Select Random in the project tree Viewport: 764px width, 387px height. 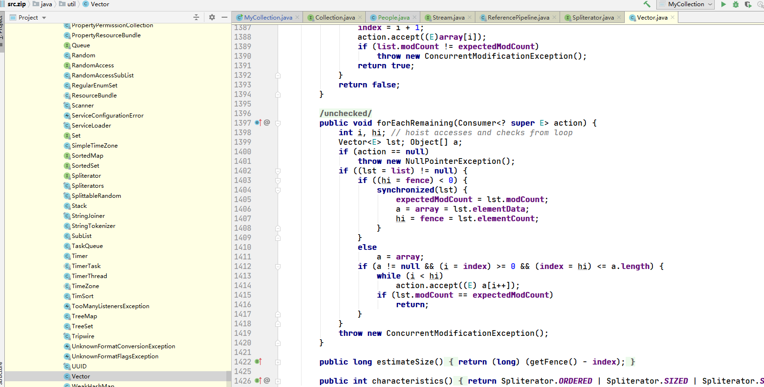[83, 55]
